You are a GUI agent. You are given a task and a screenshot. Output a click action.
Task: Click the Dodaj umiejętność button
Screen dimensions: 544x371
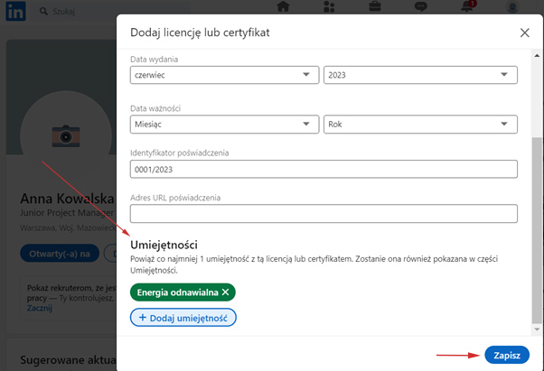click(183, 318)
